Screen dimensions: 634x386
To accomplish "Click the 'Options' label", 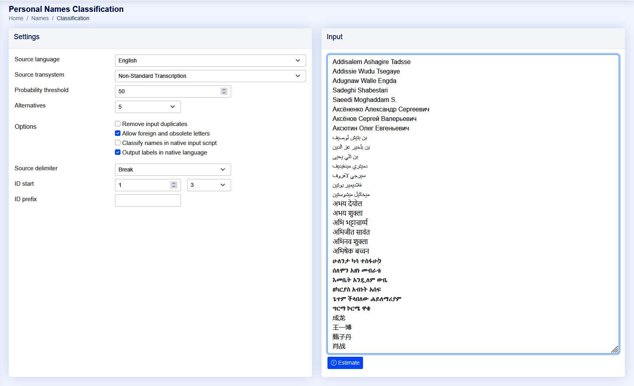I will tap(26, 126).
